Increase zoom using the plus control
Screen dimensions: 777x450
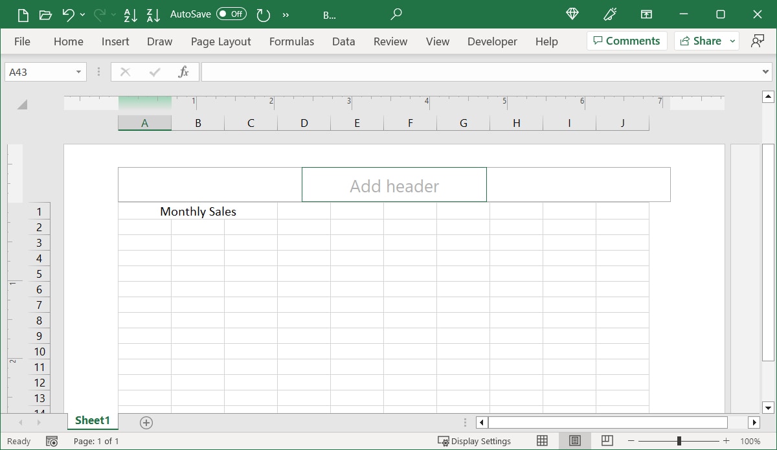coord(725,441)
